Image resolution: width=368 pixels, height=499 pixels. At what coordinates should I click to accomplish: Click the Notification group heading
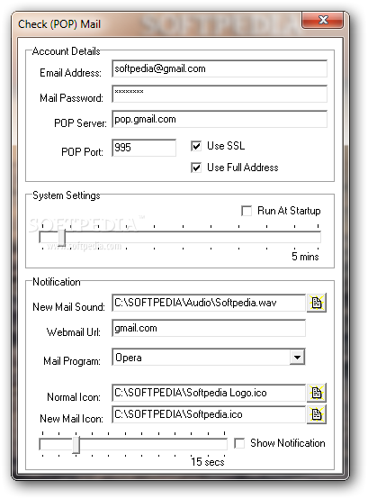pyautogui.click(x=57, y=282)
